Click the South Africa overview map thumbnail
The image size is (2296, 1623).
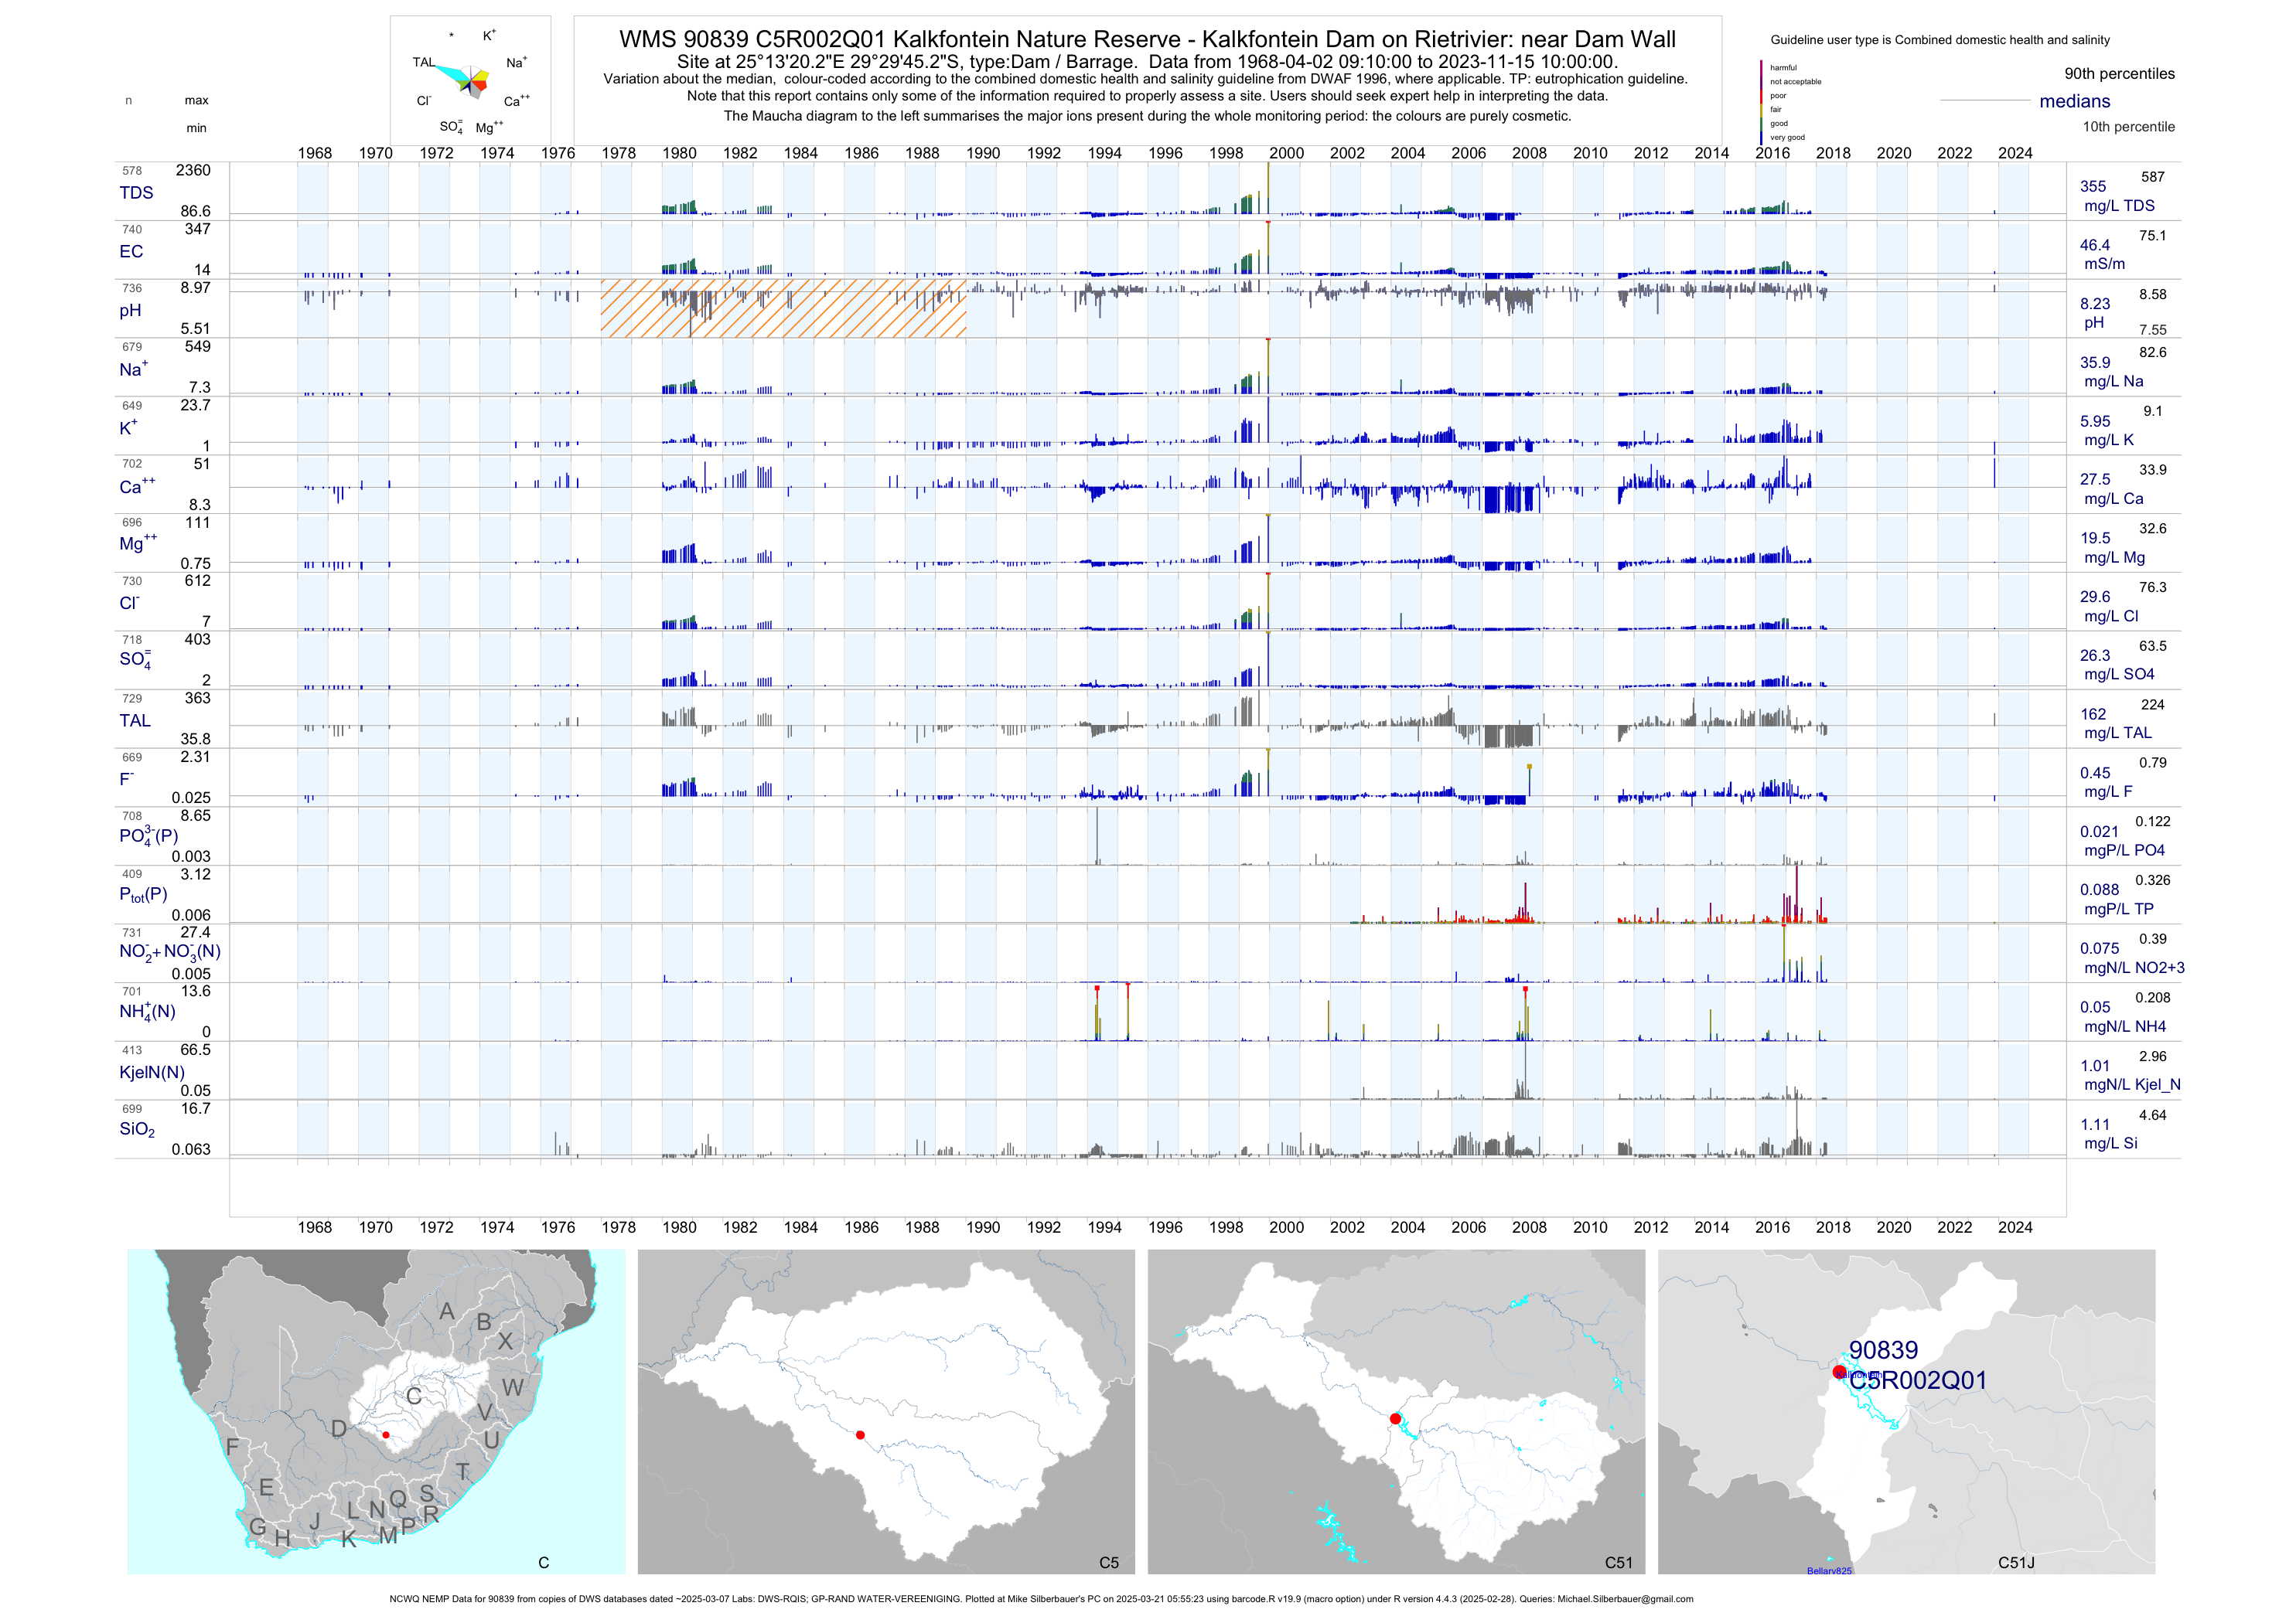pyautogui.click(x=376, y=1411)
